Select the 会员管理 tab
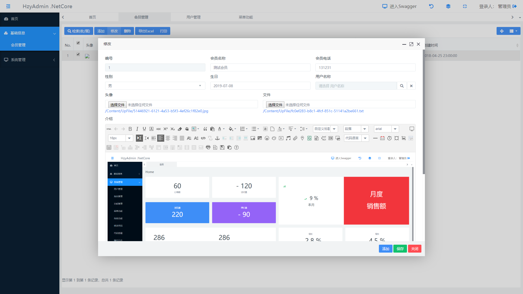 click(x=141, y=17)
